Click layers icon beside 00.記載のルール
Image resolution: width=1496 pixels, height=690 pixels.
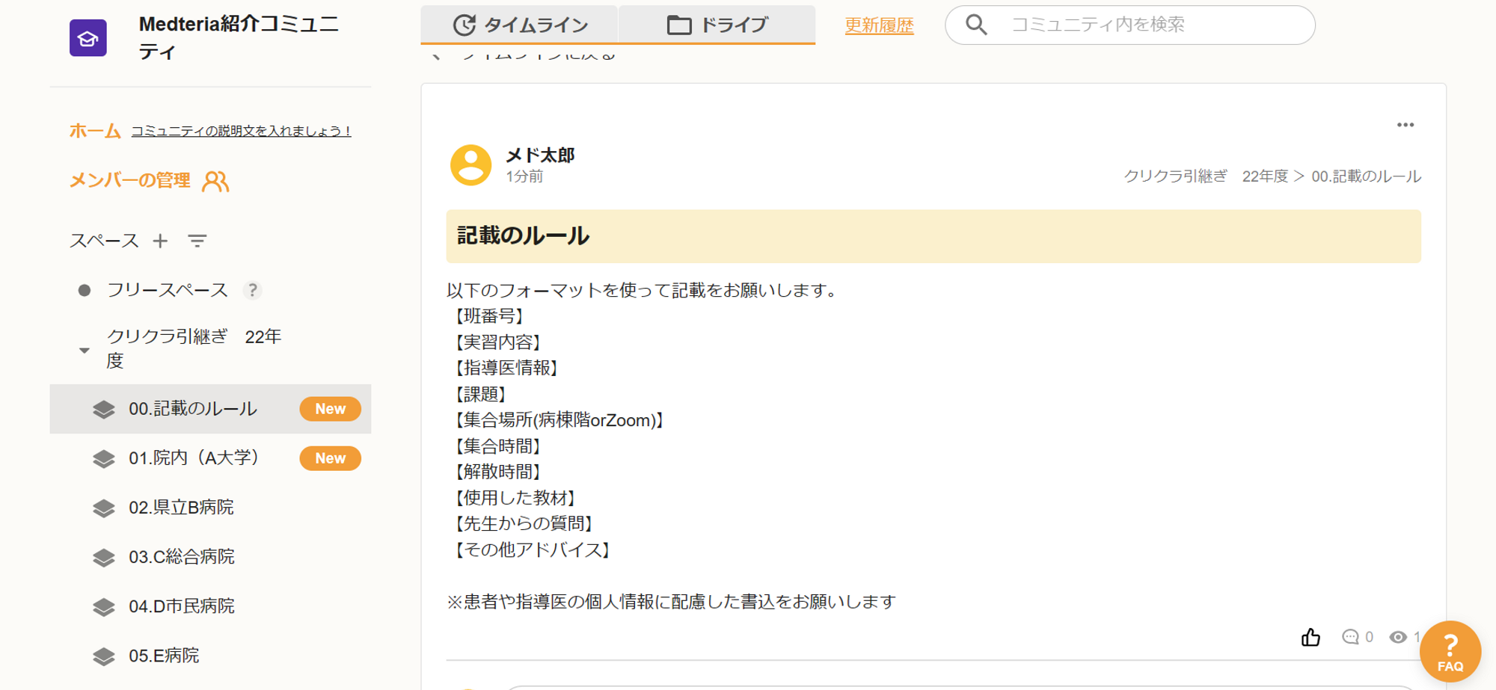104,409
